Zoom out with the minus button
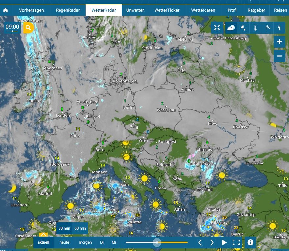Screen dimensions: 289x251 tap(279, 56)
